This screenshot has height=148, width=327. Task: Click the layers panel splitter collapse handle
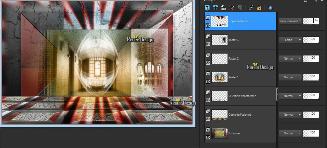277,94
